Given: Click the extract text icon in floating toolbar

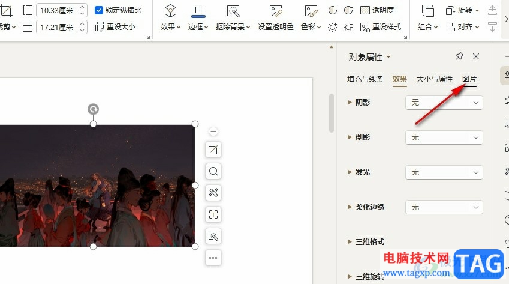Looking at the screenshot, I should 213,214.
